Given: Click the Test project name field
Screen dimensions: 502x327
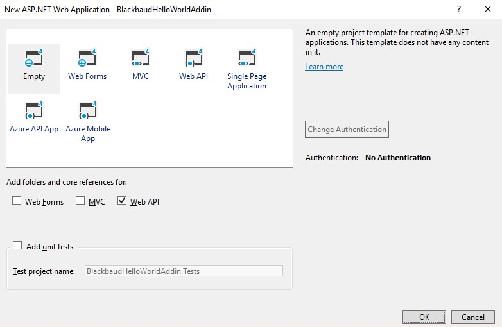Looking at the screenshot, I should click(184, 271).
